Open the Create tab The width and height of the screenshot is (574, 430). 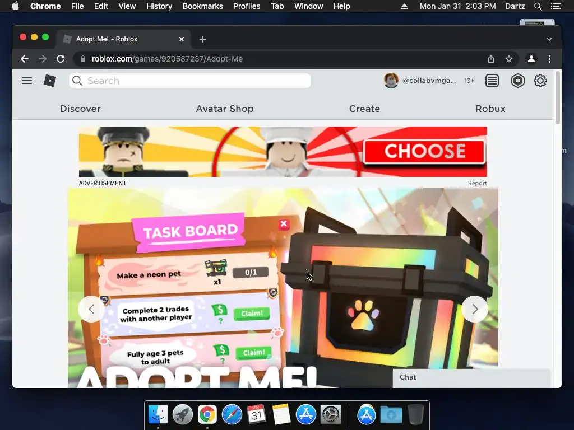tap(364, 109)
